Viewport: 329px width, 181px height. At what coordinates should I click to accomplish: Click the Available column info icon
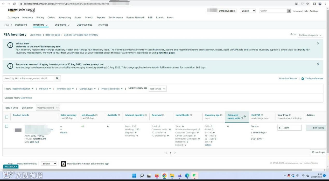tap(119, 115)
